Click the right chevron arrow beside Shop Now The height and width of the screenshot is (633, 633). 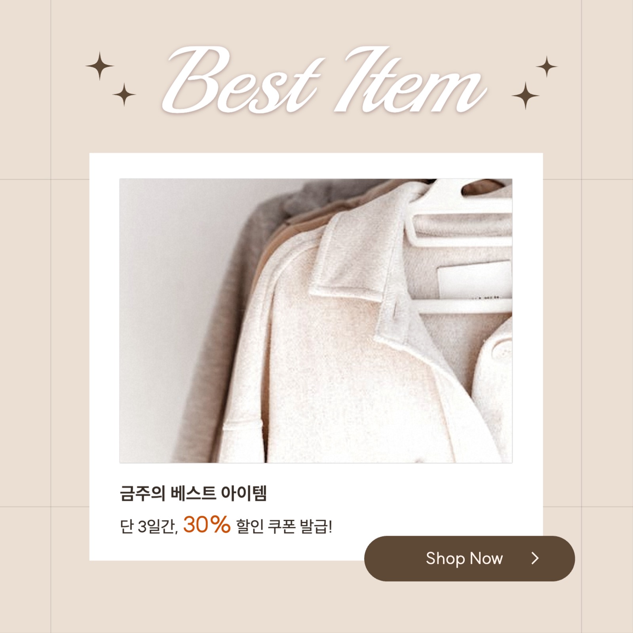535,558
